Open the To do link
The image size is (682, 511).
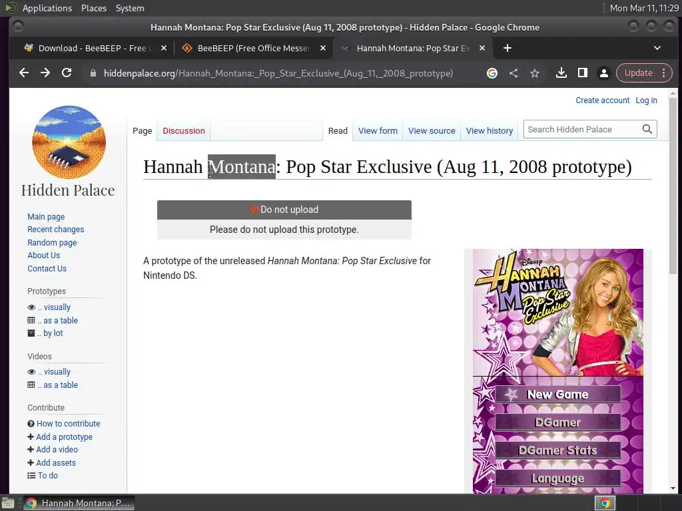[47, 475]
